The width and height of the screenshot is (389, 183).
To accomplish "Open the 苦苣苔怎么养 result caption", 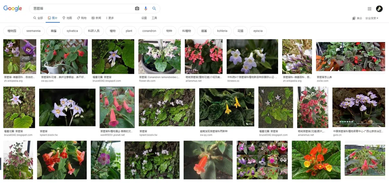I will coord(324,77).
